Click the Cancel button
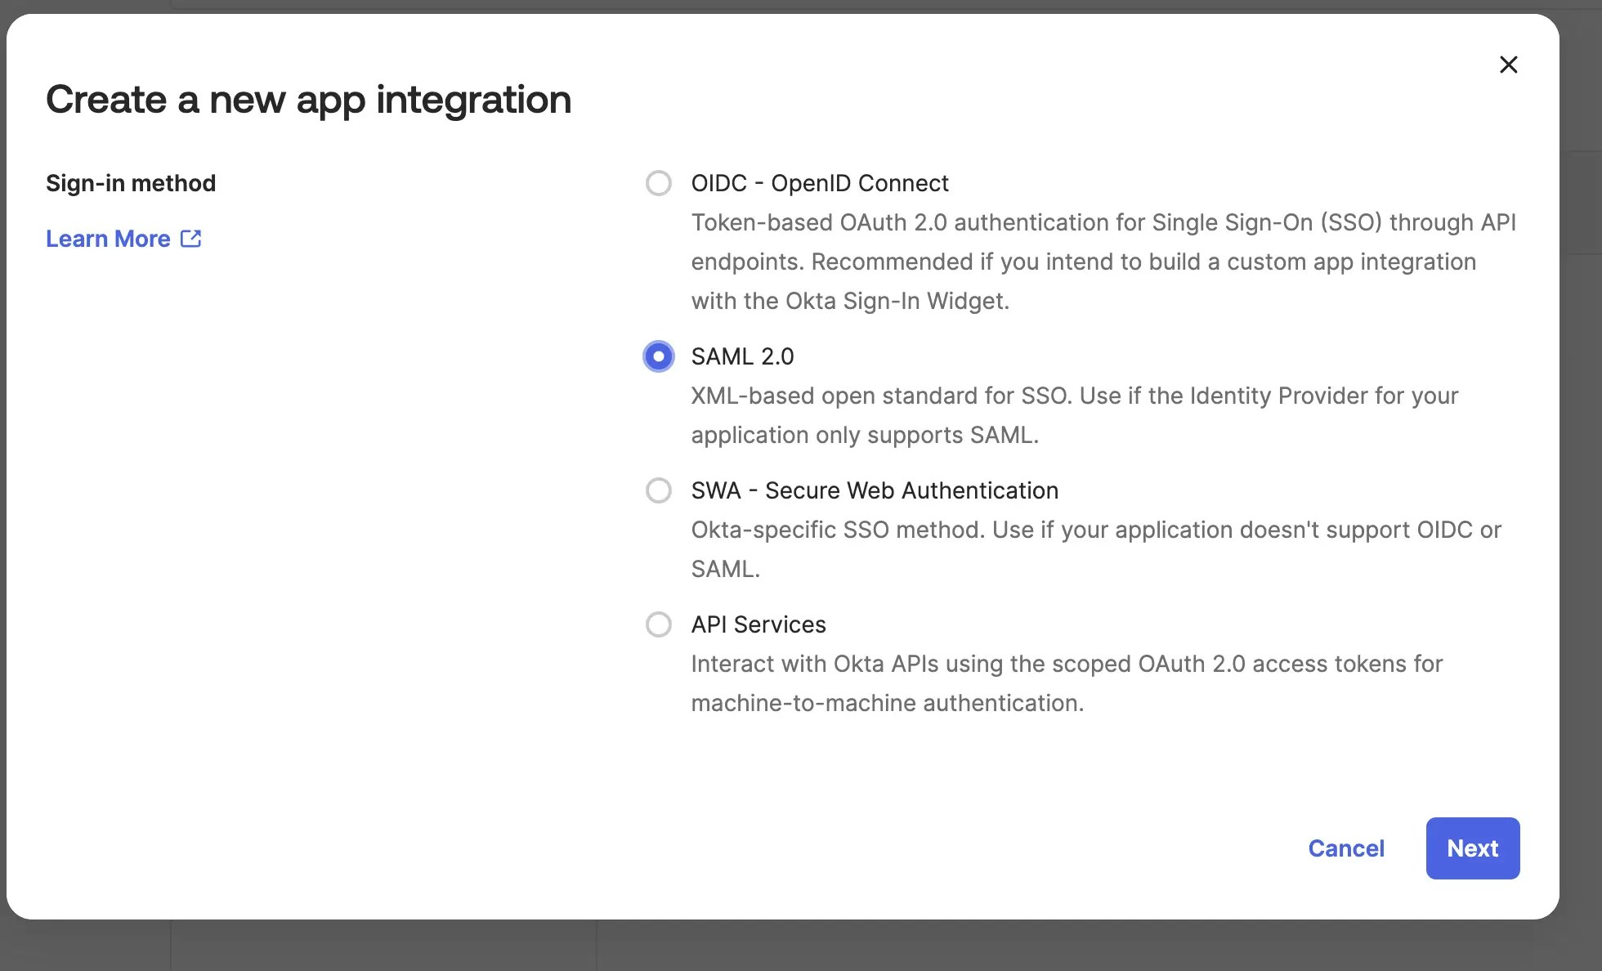This screenshot has width=1602, height=971. click(1346, 848)
